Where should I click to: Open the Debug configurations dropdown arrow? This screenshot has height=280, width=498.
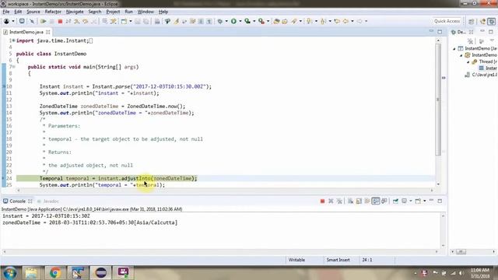(x=226, y=21)
